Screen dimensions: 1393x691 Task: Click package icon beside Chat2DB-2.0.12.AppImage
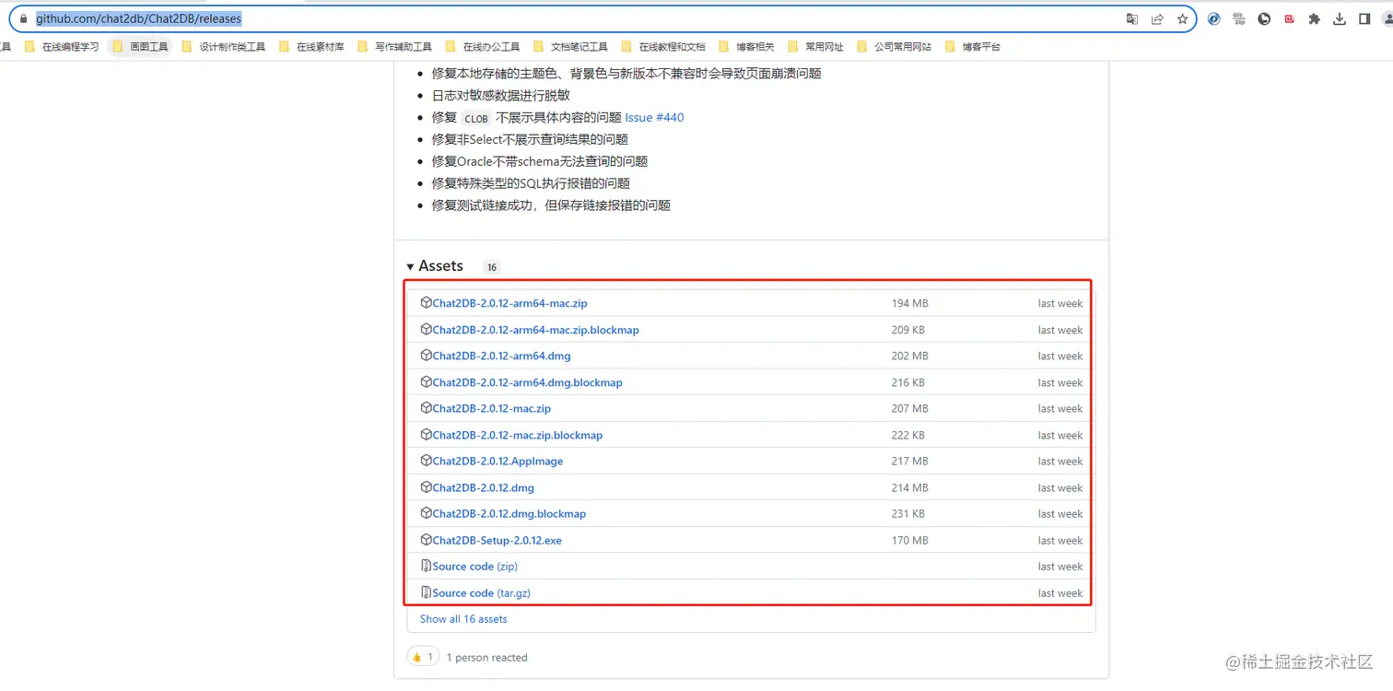click(x=426, y=460)
